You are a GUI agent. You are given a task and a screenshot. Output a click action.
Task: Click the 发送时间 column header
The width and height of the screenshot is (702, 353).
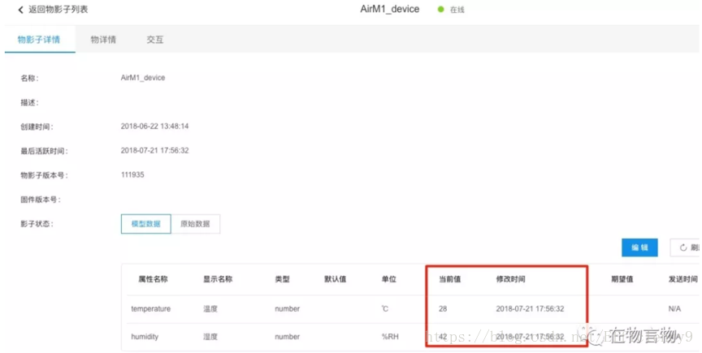tap(683, 279)
